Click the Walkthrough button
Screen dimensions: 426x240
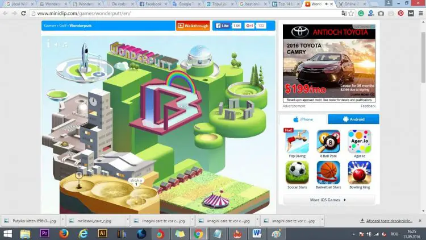[193, 26]
